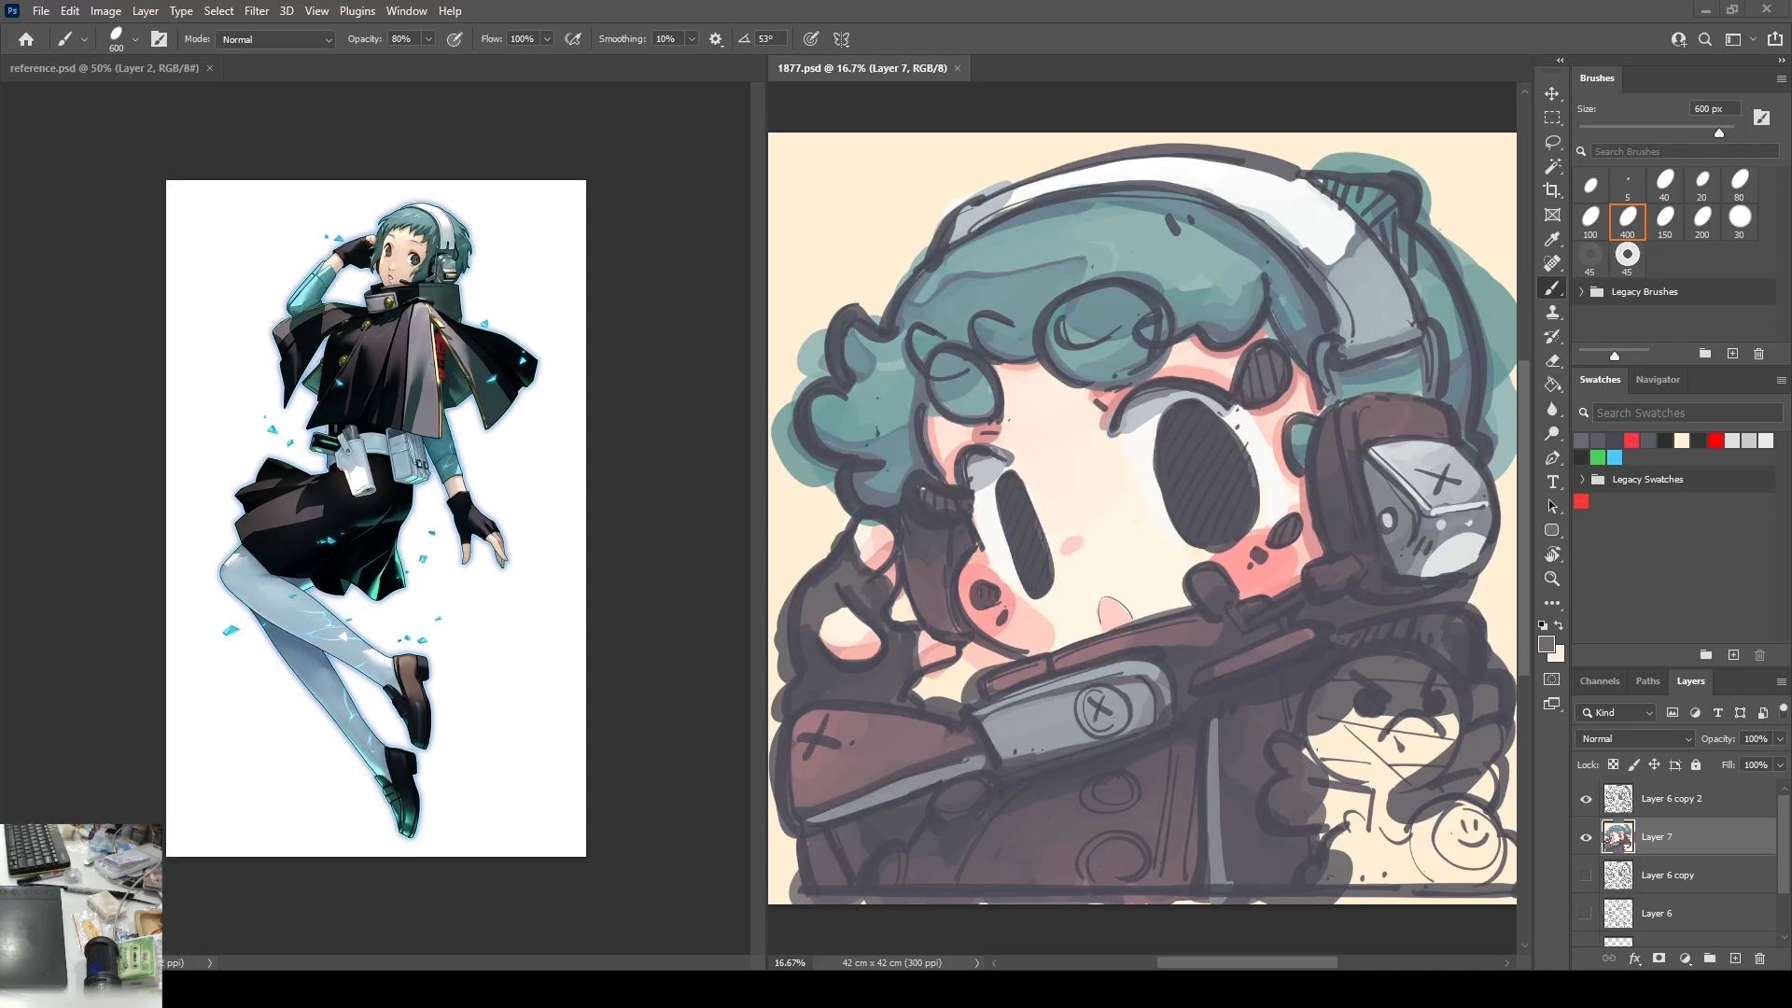The width and height of the screenshot is (1792, 1008).
Task: Hide the Layer 6 copy 2 layer
Action: click(x=1586, y=799)
